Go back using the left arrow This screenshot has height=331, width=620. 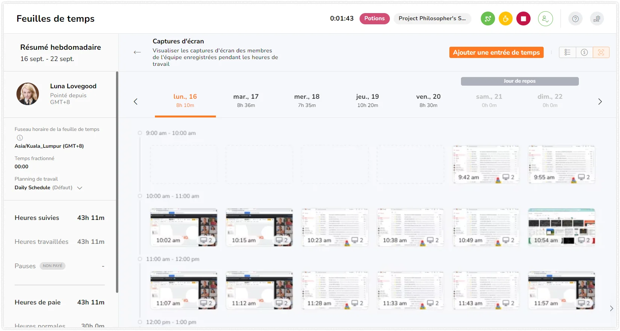tap(137, 52)
